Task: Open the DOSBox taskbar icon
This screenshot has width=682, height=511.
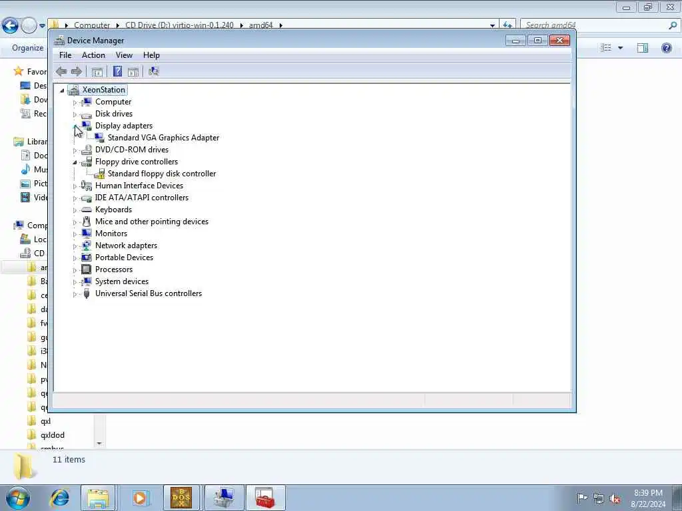Action: pos(181,498)
